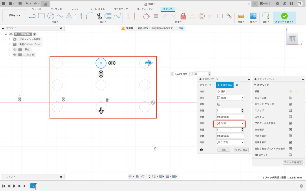Toggle プロファイルを表示 checkbox
Viewport: 306px width, 191px height.
pos(290,123)
